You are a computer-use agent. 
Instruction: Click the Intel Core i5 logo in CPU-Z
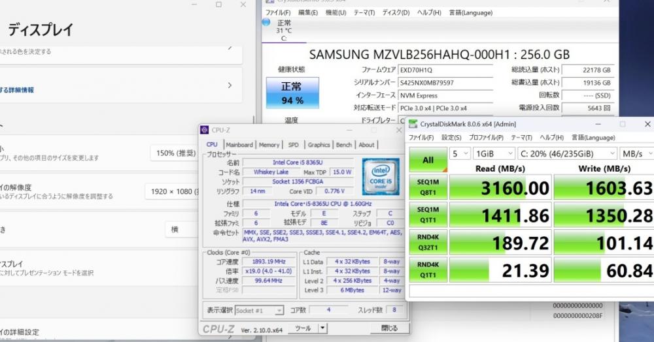[x=381, y=176]
